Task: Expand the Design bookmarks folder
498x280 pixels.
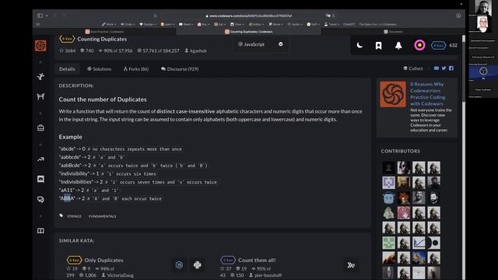Action: [148, 24]
